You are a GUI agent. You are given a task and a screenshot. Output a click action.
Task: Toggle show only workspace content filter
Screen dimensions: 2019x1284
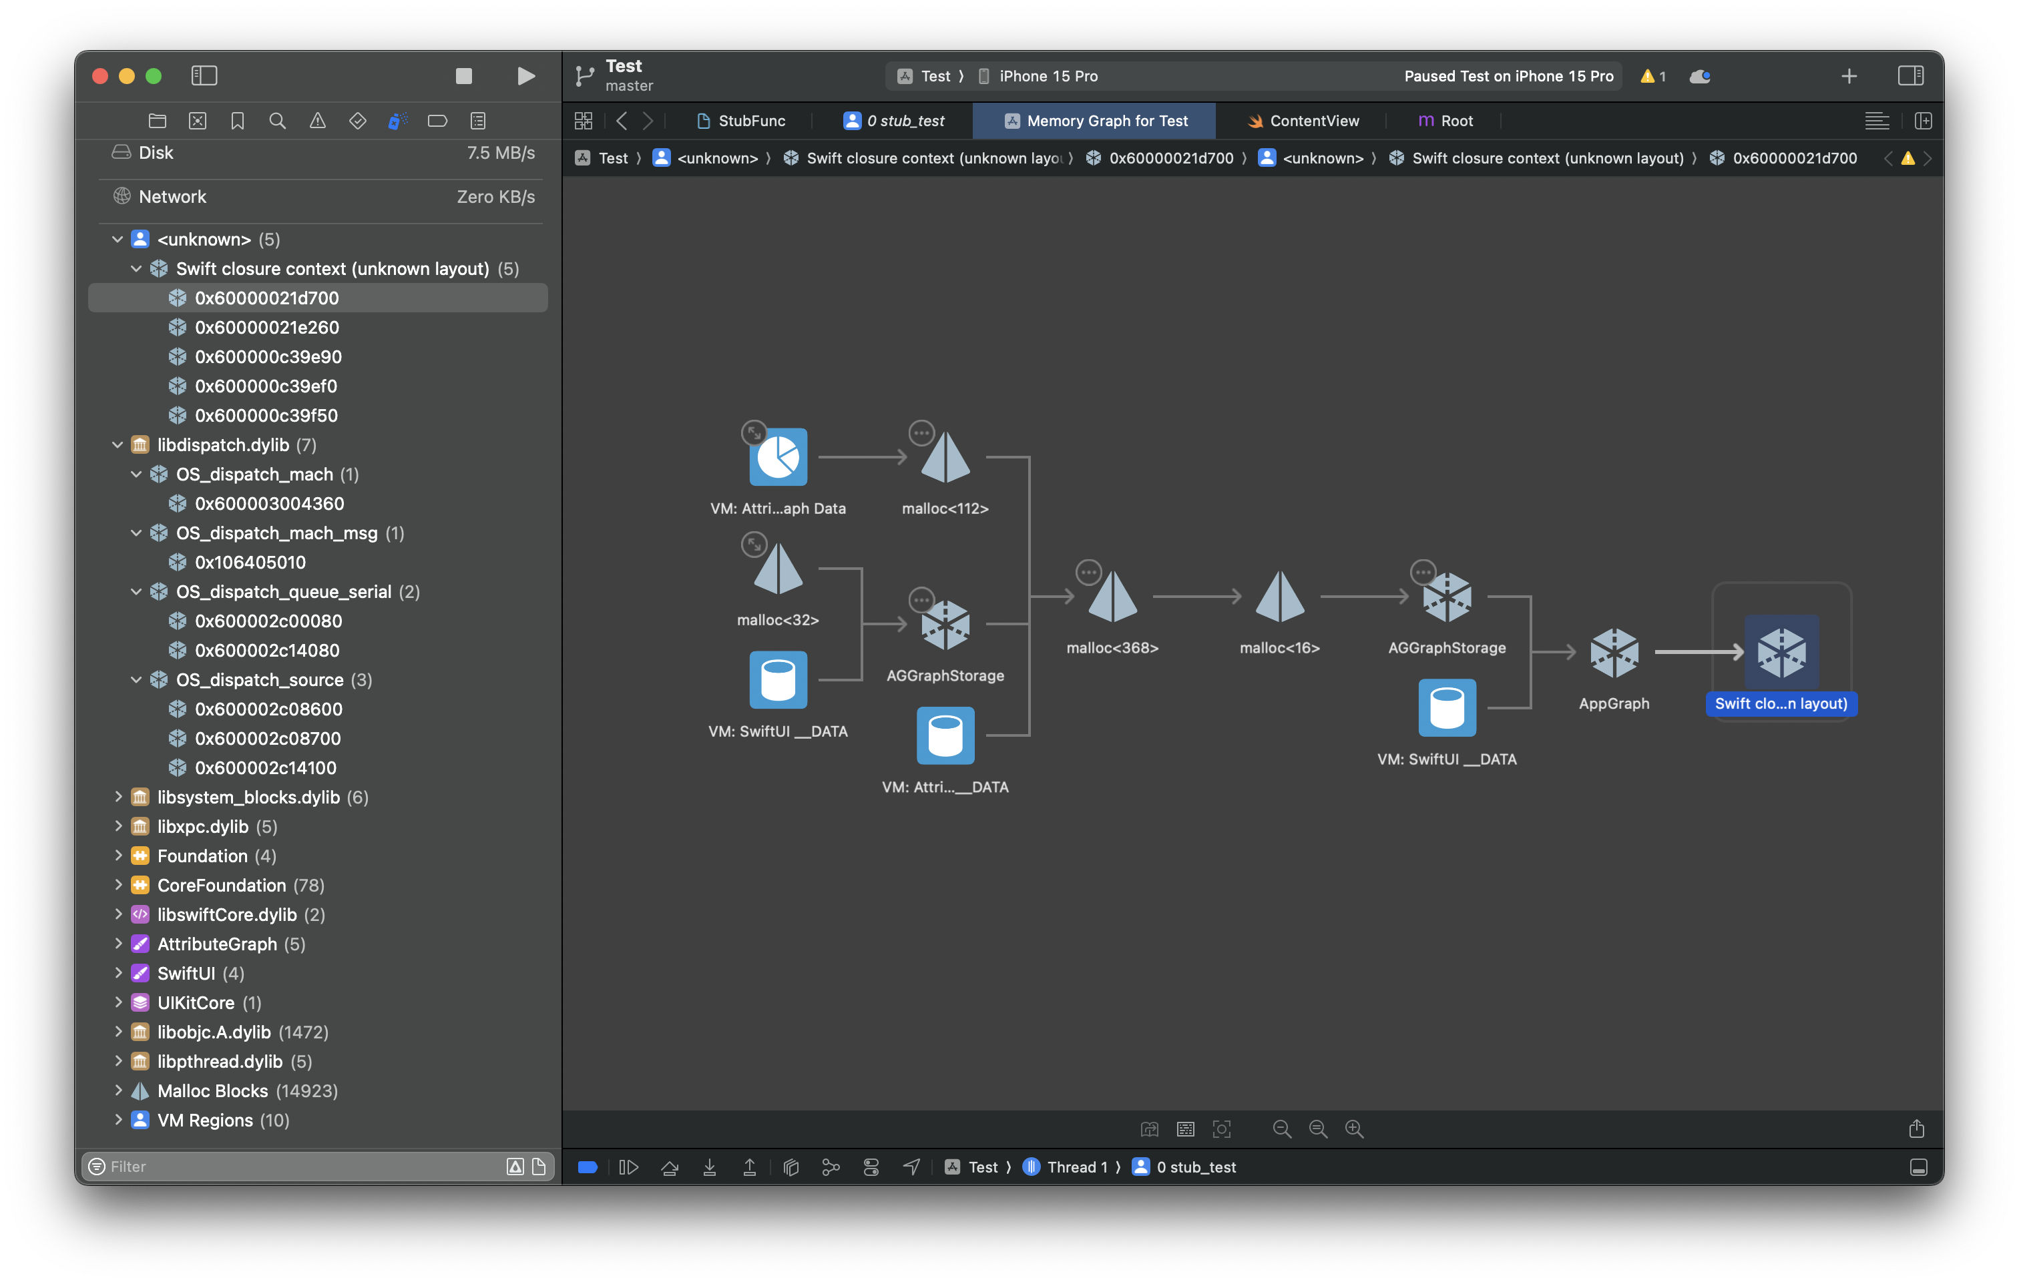538,1166
